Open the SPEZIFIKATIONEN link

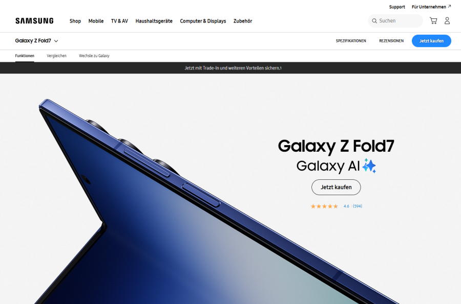tap(351, 41)
